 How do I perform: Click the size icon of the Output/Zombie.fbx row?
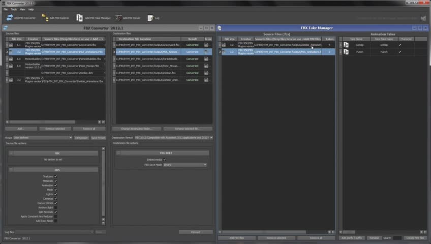pos(206,73)
